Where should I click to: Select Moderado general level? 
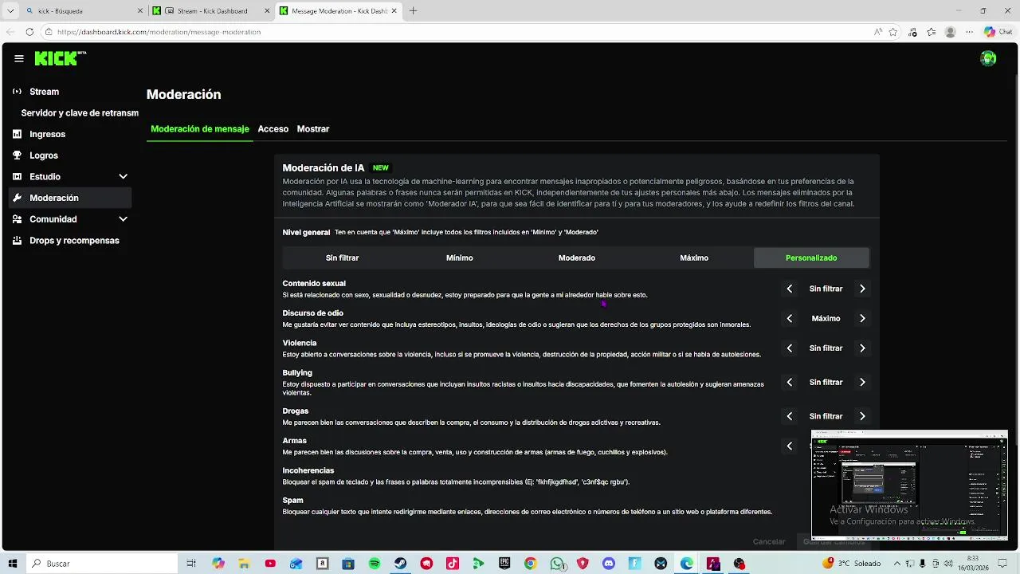577,258
